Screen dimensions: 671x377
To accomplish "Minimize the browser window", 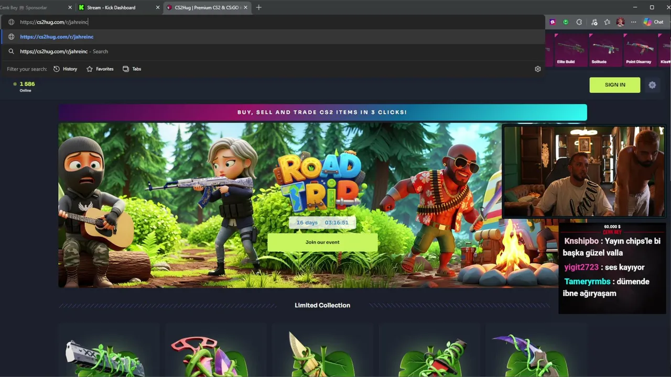I will click(635, 7).
